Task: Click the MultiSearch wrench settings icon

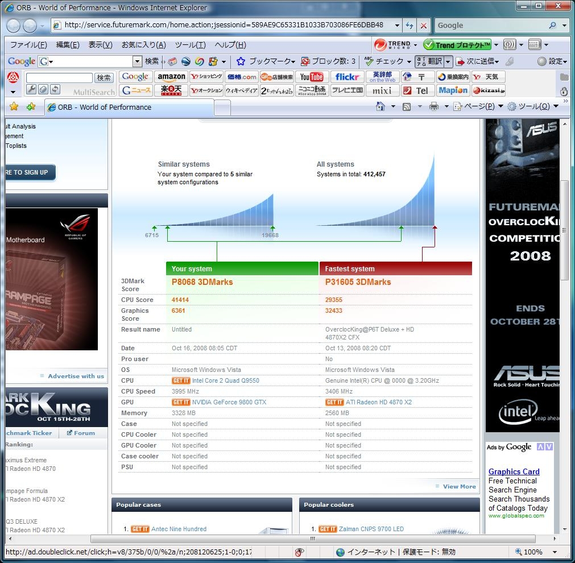Action: tap(31, 89)
